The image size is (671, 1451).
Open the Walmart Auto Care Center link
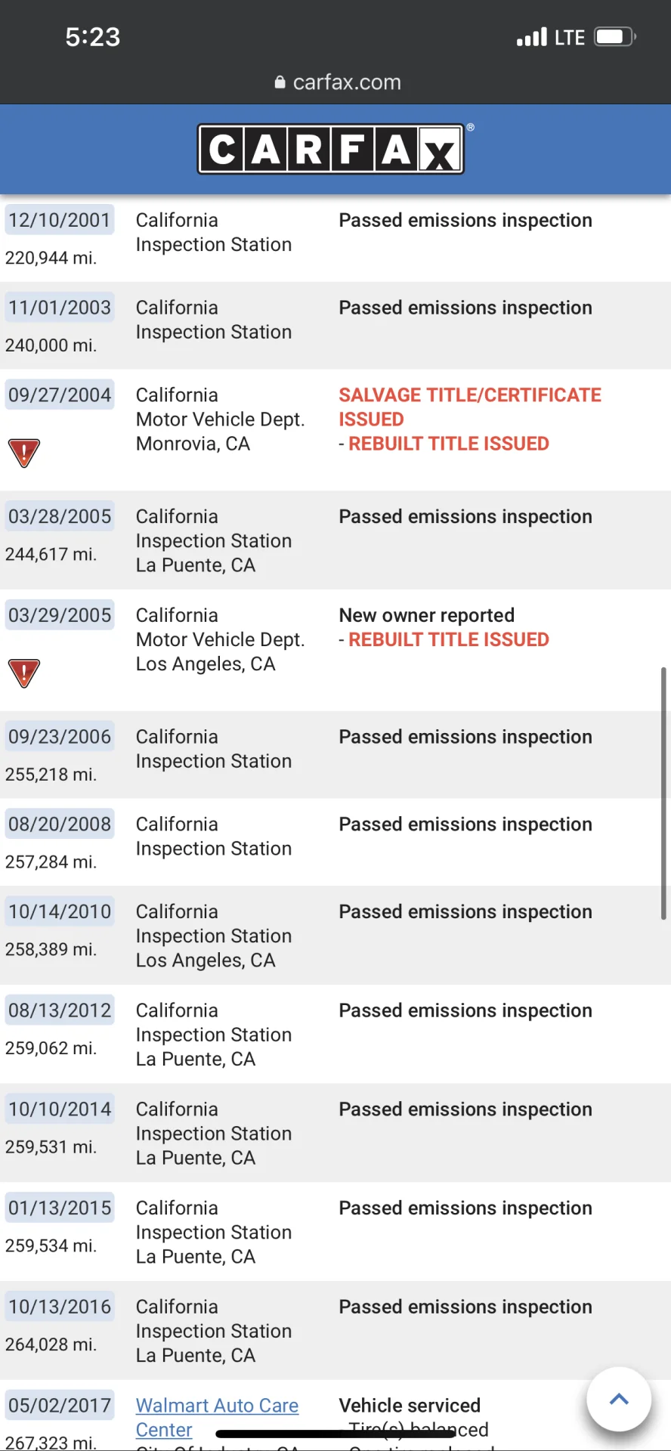tap(217, 1417)
